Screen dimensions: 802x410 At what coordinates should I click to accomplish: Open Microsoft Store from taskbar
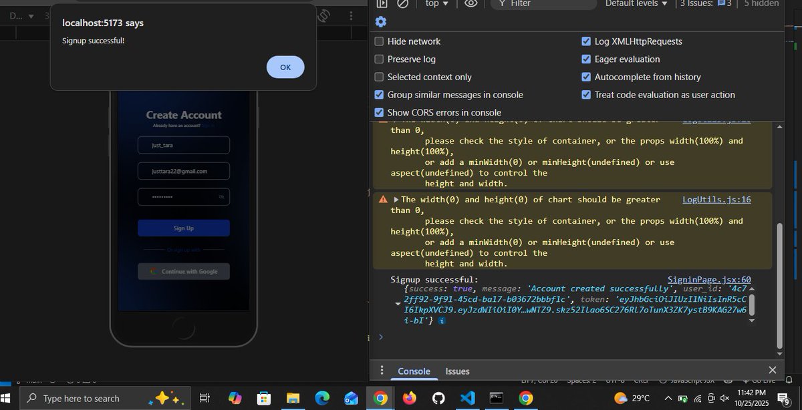(264, 398)
